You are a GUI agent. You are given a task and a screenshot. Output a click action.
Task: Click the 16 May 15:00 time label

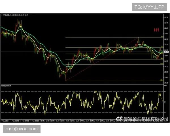[x=75, y=121]
